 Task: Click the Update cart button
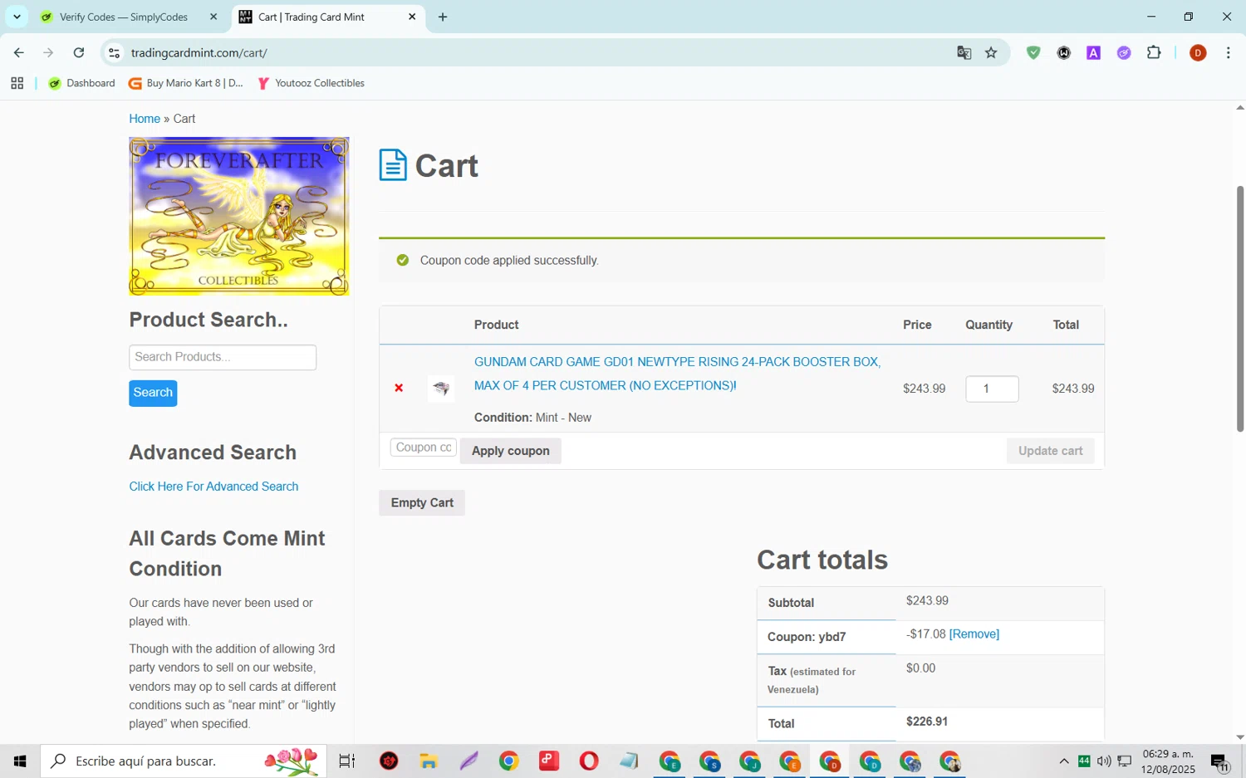pos(1050,451)
